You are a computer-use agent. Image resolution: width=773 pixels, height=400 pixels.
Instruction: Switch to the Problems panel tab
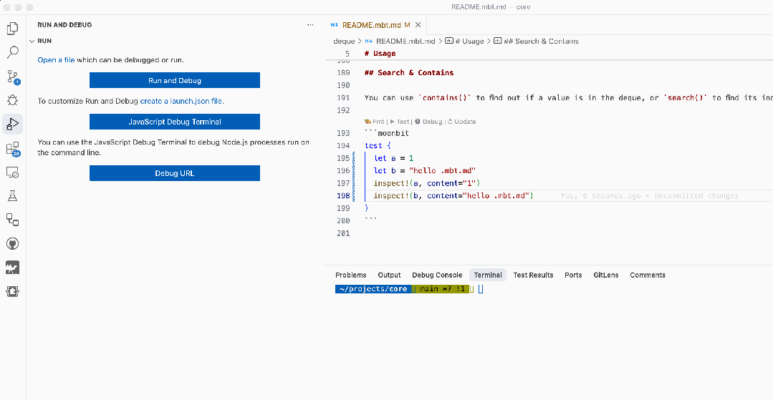350,275
